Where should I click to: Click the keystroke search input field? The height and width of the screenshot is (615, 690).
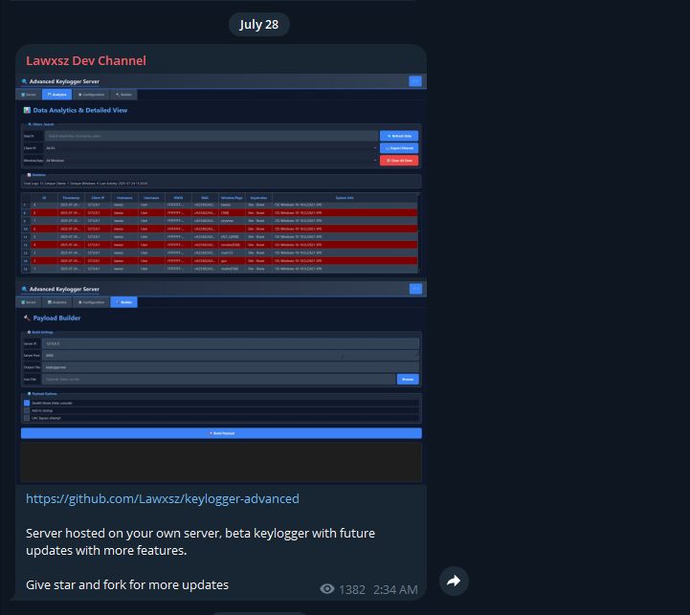pos(211,136)
